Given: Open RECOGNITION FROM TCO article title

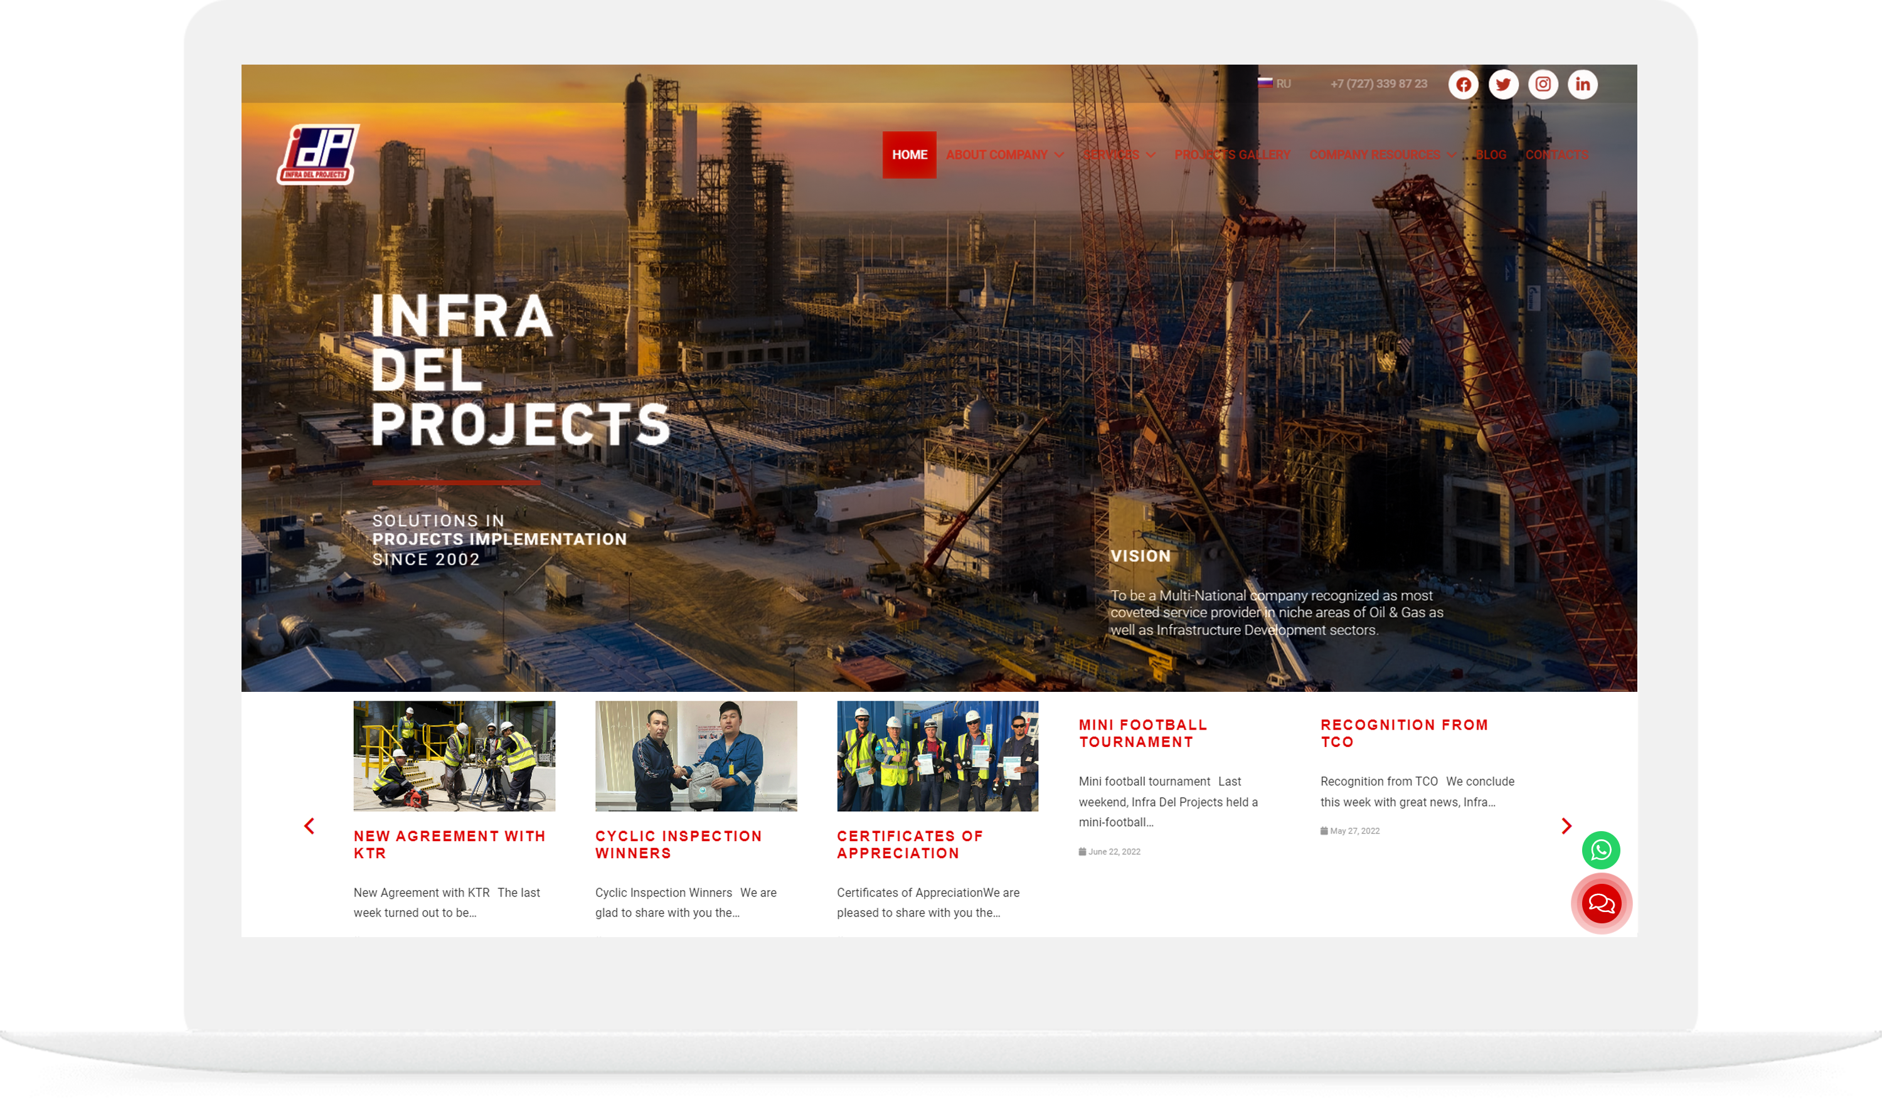Looking at the screenshot, I should coord(1404,733).
